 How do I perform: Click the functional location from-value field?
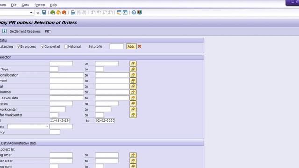[66, 75]
